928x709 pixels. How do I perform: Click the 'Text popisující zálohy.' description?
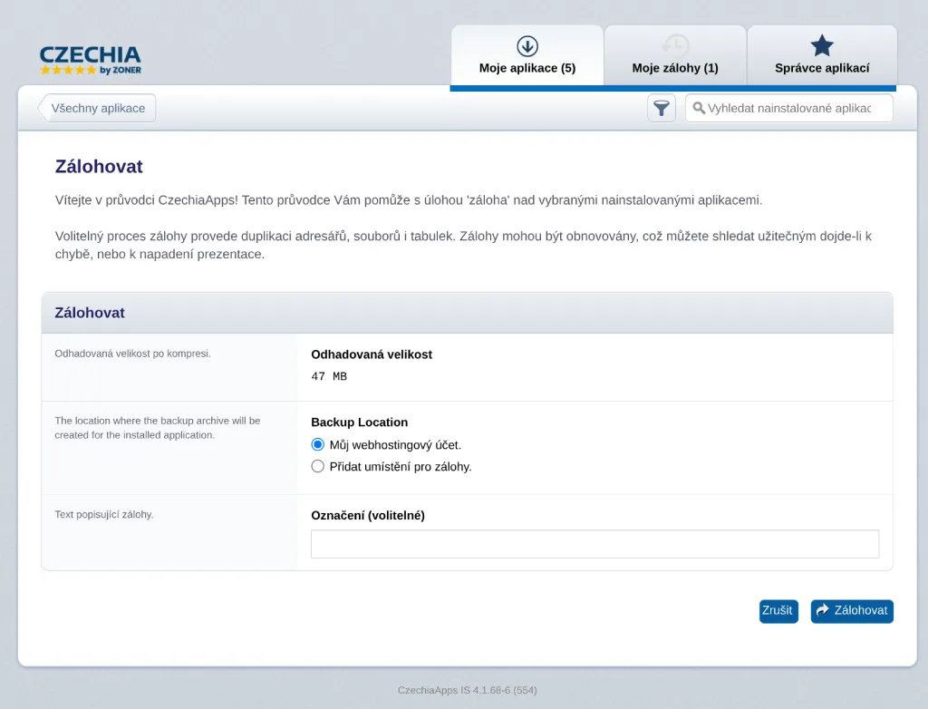pyautogui.click(x=104, y=515)
